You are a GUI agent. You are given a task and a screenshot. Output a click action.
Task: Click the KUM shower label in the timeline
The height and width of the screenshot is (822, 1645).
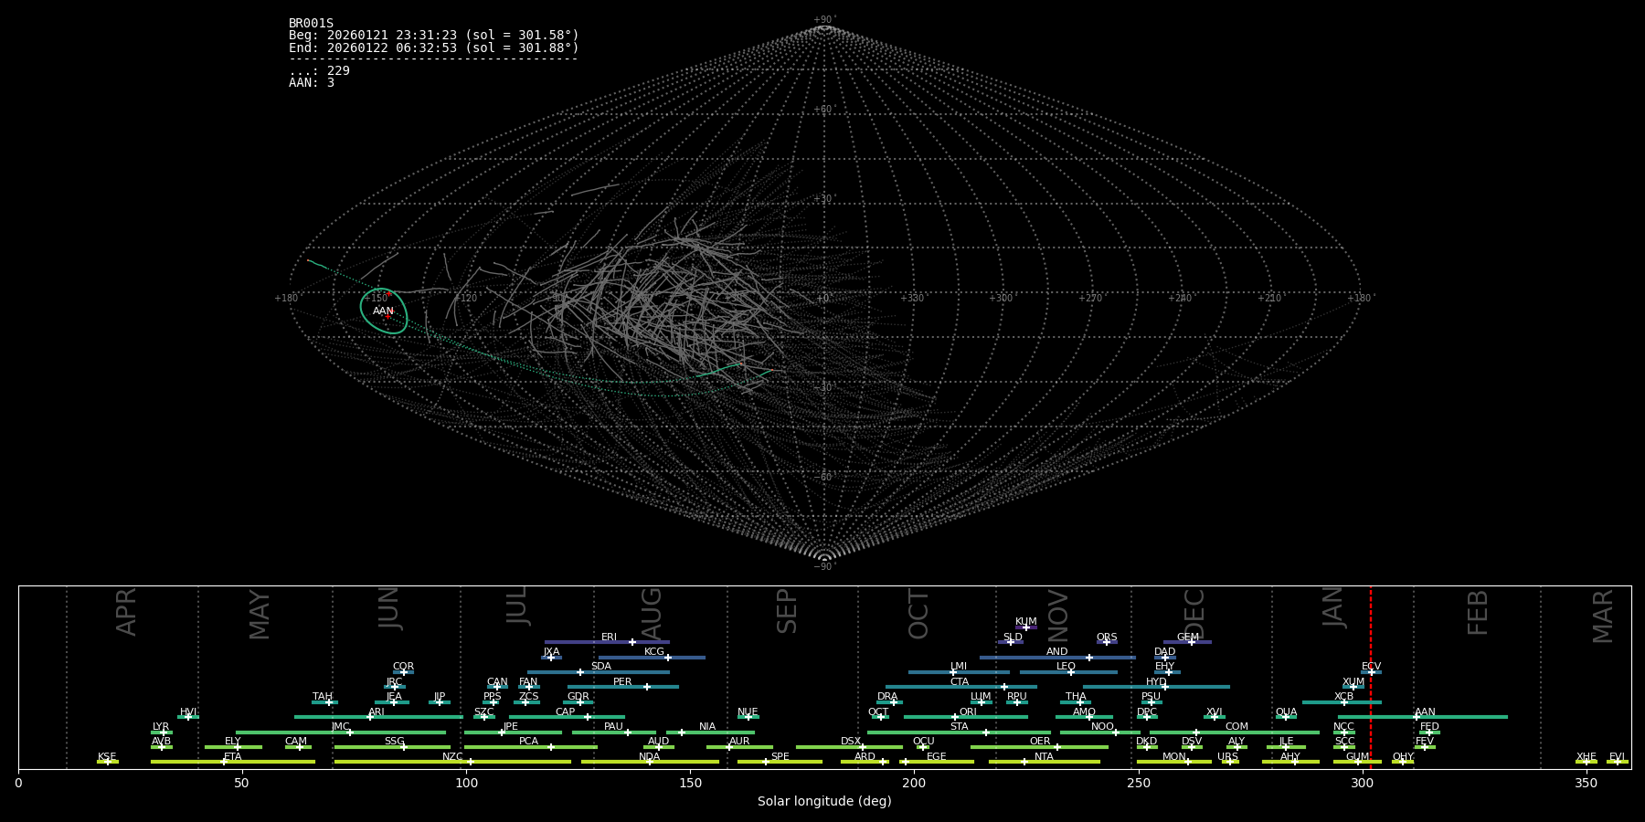coord(1026,622)
